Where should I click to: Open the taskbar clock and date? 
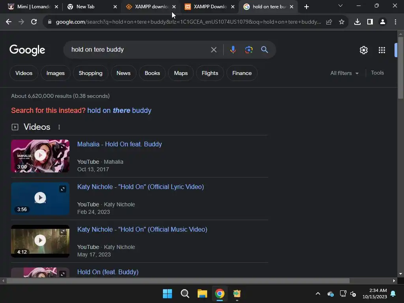coord(375,294)
